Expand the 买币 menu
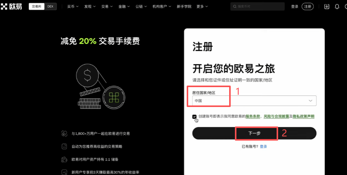This screenshot has width=347, height=175. (x=73, y=6)
